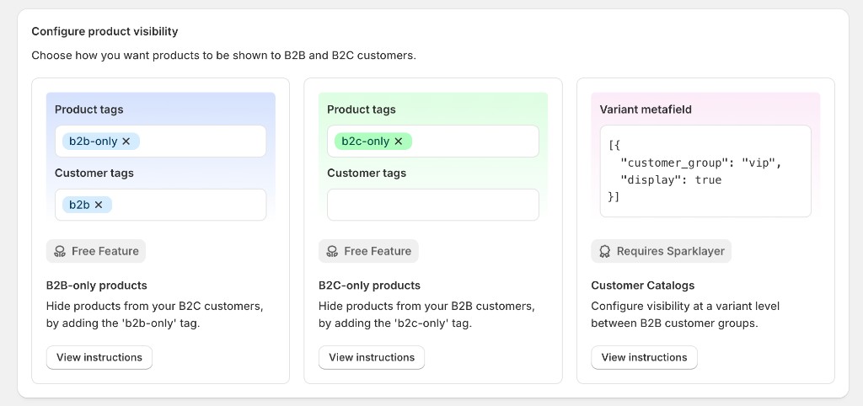Image resolution: width=863 pixels, height=406 pixels.
Task: Remove the b2c-only product tag
Action: tap(399, 142)
